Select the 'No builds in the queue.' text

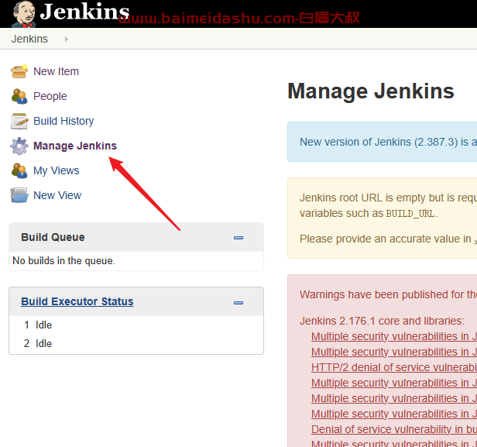click(x=63, y=261)
